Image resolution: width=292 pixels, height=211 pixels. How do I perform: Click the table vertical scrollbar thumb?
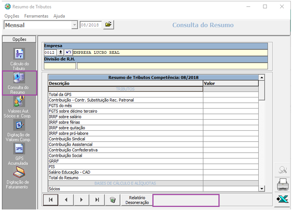click(262, 90)
